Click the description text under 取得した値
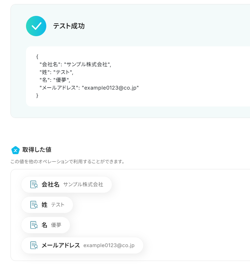This screenshot has height=264, width=250. click(x=68, y=162)
